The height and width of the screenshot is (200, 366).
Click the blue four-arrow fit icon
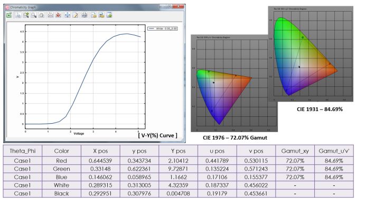(x=68, y=15)
